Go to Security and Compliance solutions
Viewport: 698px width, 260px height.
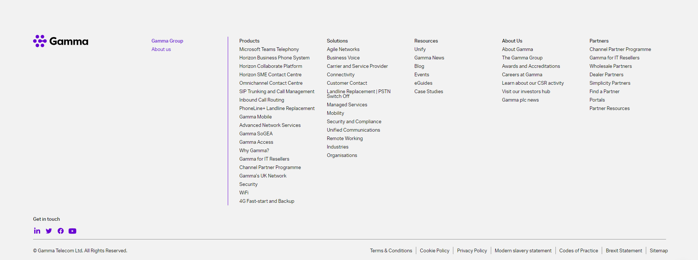pos(354,121)
